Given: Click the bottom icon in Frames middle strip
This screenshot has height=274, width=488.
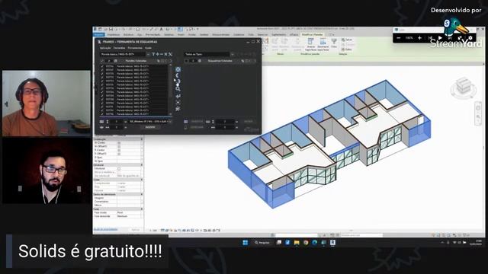Looking at the screenshot, I should pyautogui.click(x=178, y=109).
